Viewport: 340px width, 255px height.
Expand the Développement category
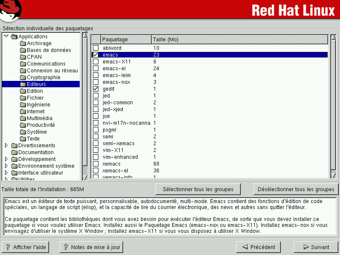pyautogui.click(x=6, y=159)
